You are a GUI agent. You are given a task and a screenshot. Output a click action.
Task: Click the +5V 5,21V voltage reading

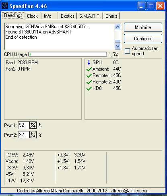tap(20, 174)
